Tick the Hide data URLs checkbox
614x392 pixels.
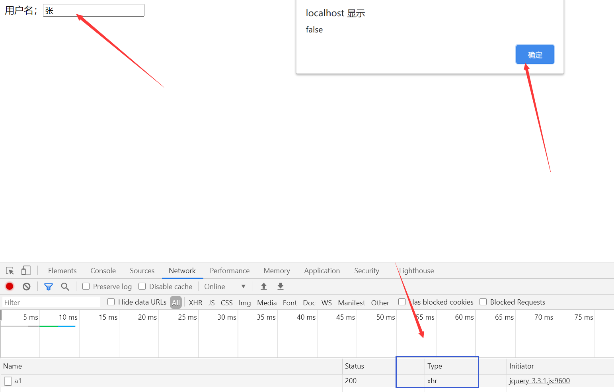(111, 302)
